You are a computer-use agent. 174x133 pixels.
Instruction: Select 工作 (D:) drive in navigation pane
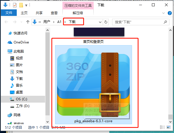click(x=20, y=106)
